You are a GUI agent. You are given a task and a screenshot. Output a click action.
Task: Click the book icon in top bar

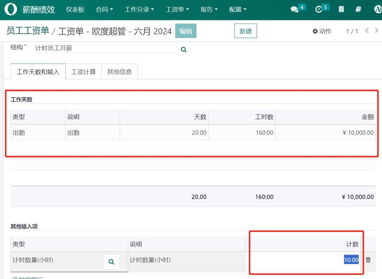[358, 9]
